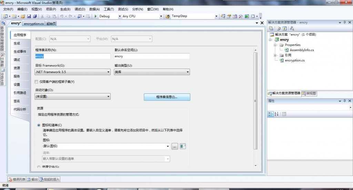
Task: Click the Refresh icon in Solution Explorer toolbar
Action: point(284,28)
